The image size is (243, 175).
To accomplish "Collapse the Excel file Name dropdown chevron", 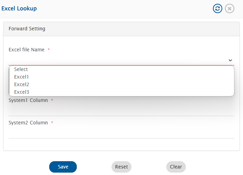I will (230, 60).
